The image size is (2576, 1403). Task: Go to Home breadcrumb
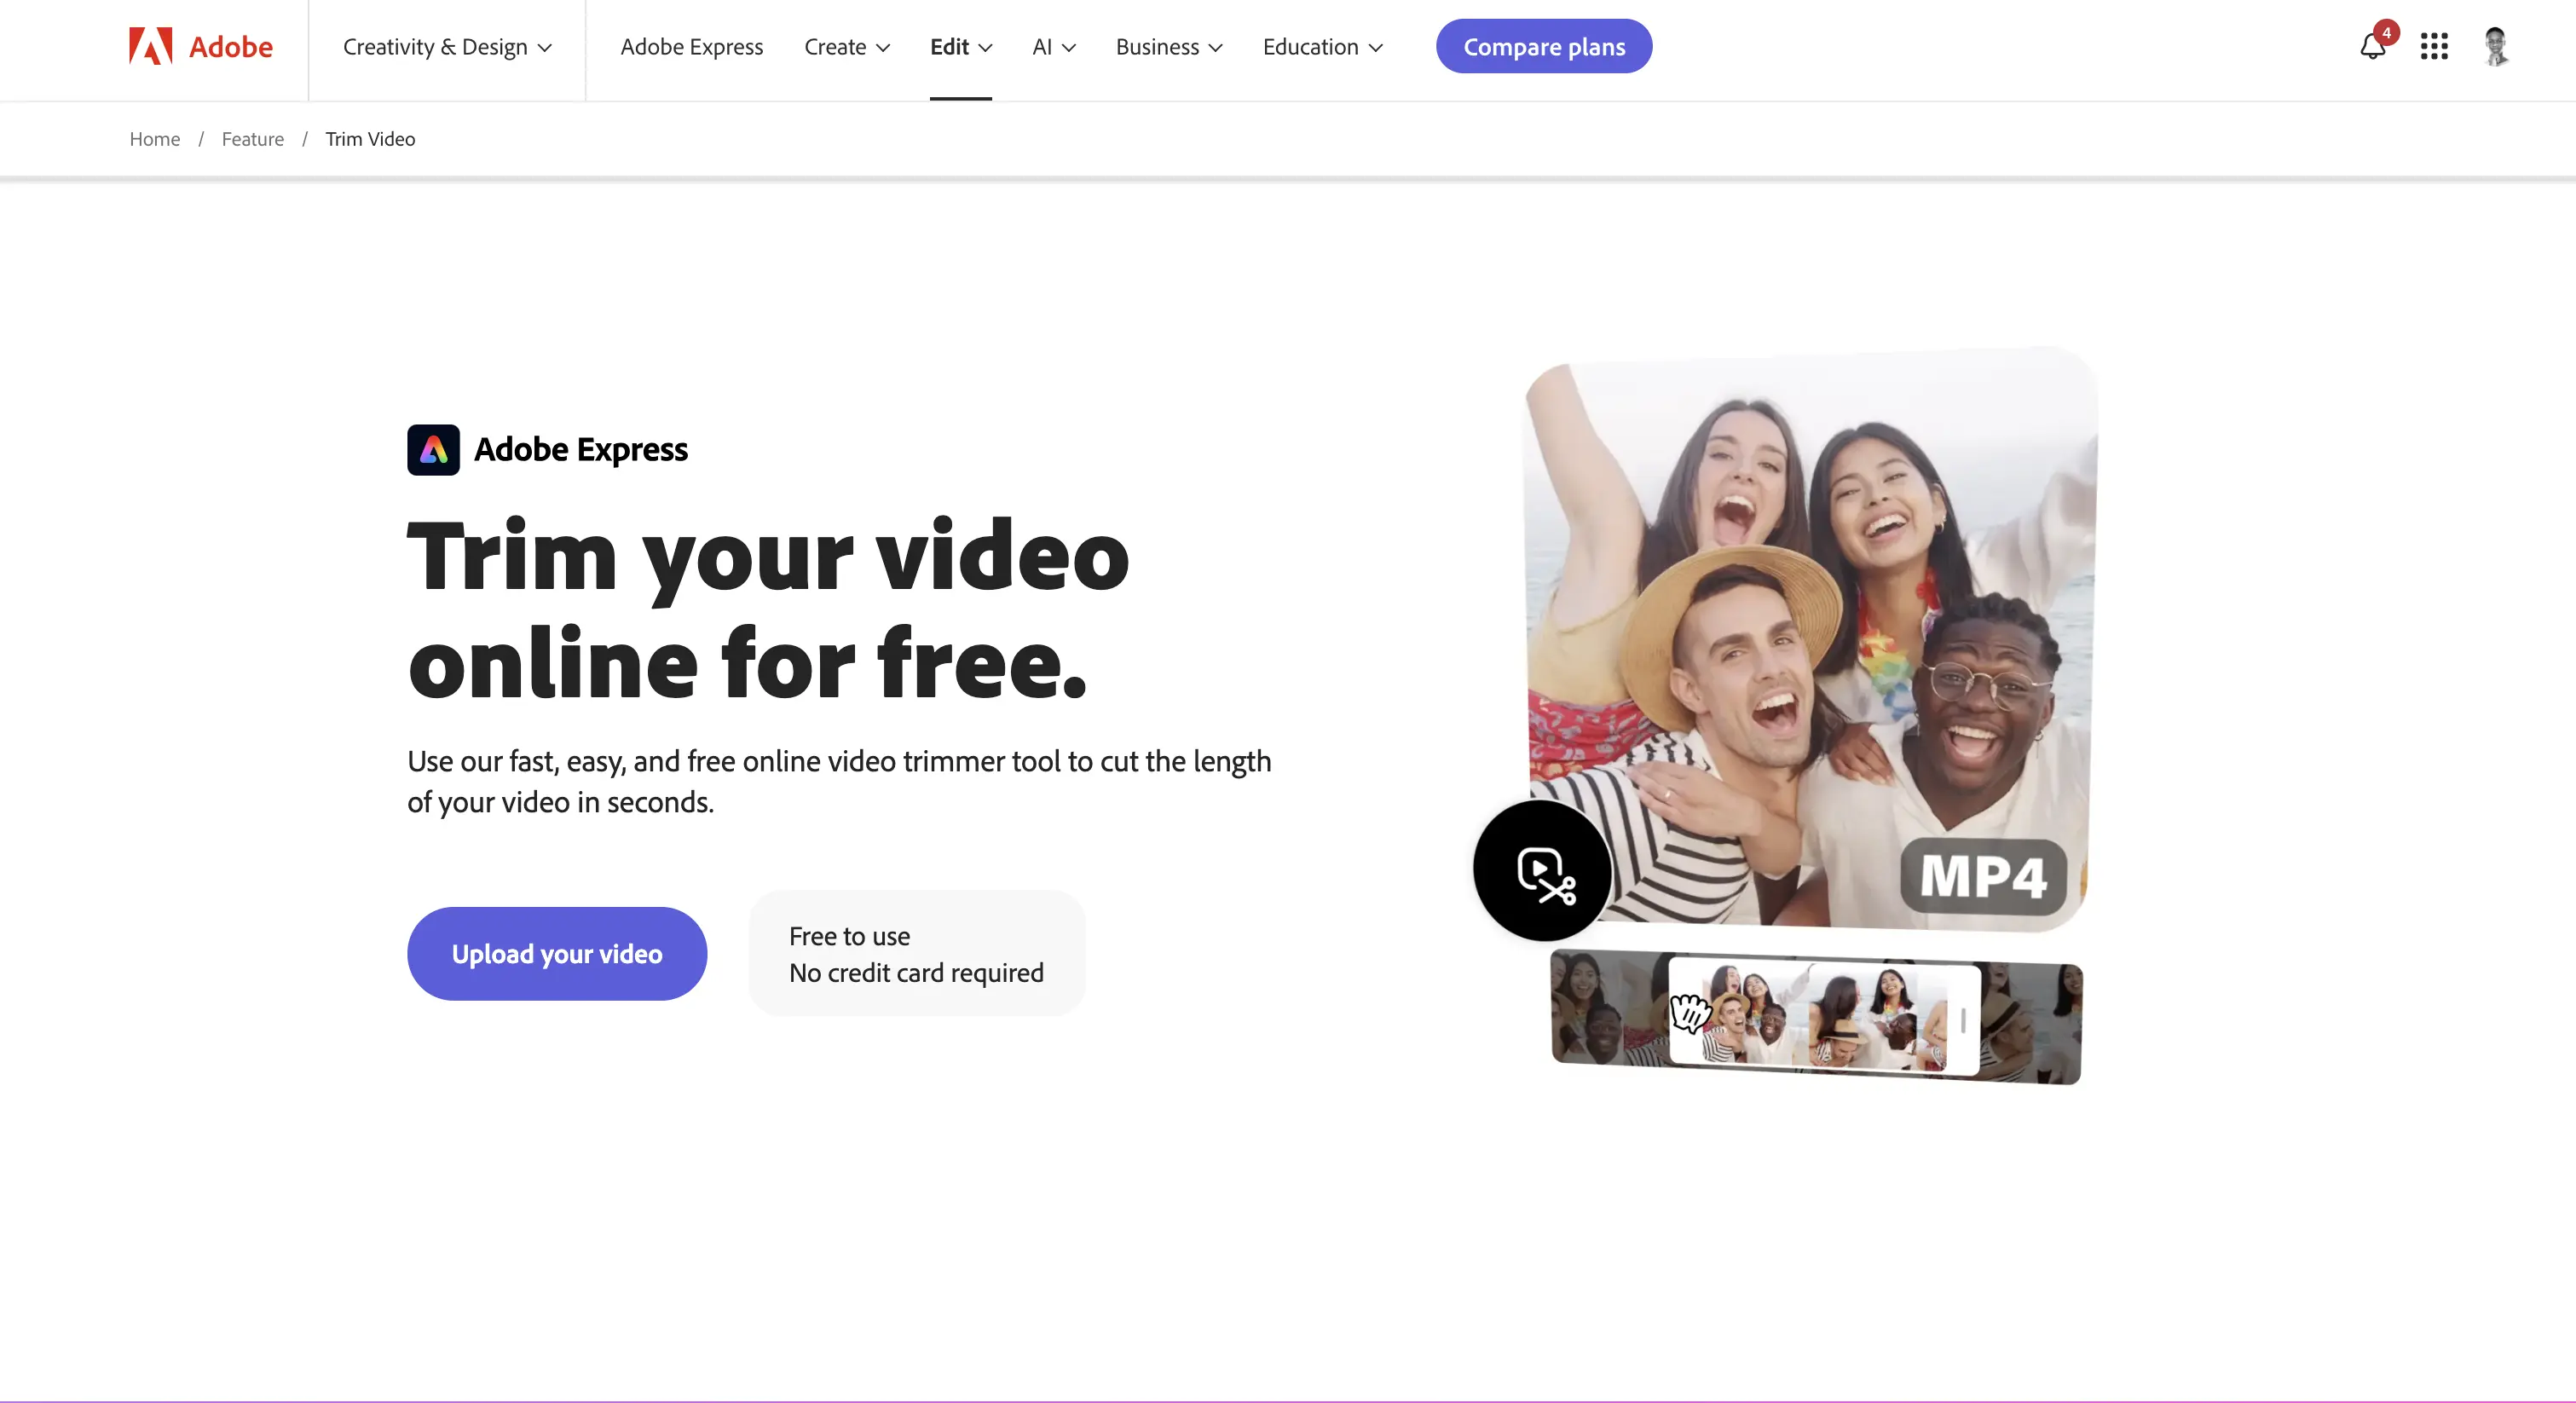155,139
